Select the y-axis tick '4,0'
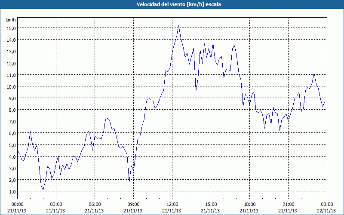Screen dimensions: 344x215 pos(12,157)
